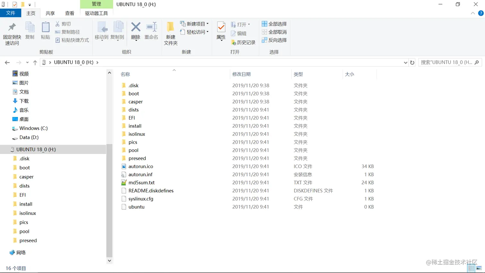
Task: Open address bar history dropdown arrow
Action: pyautogui.click(x=405, y=63)
